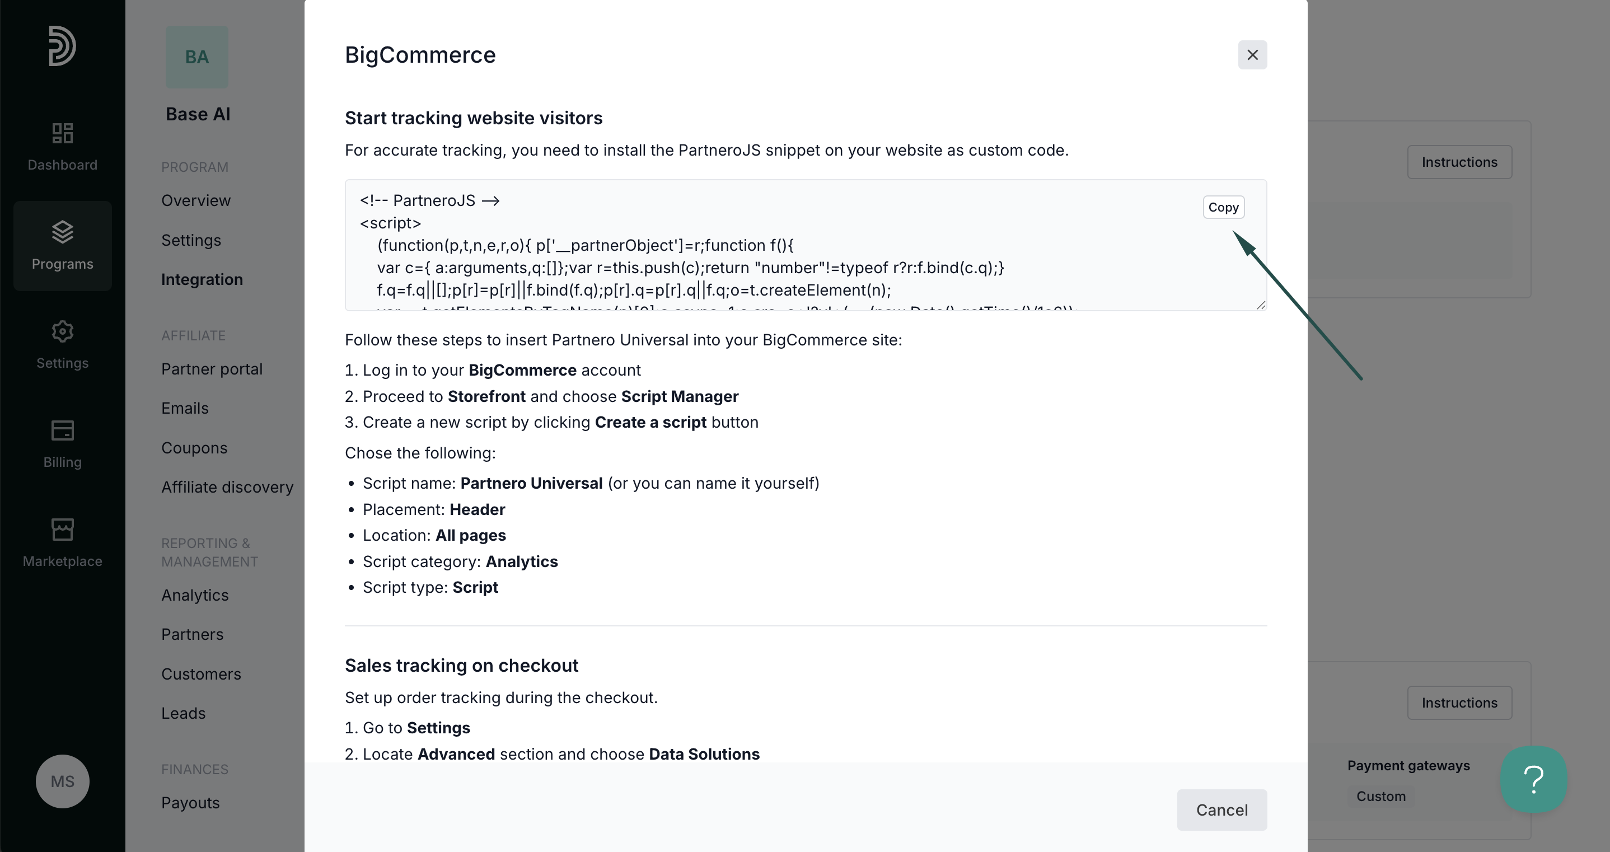The width and height of the screenshot is (1610, 852).
Task: Select the Programs layers icon
Action: pyautogui.click(x=62, y=232)
